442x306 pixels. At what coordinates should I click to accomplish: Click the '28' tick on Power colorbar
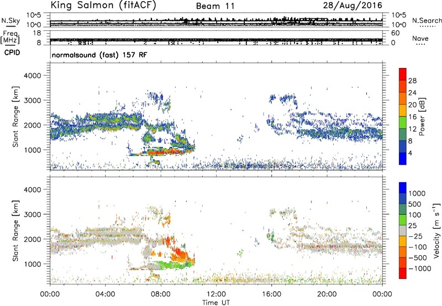[412, 81]
